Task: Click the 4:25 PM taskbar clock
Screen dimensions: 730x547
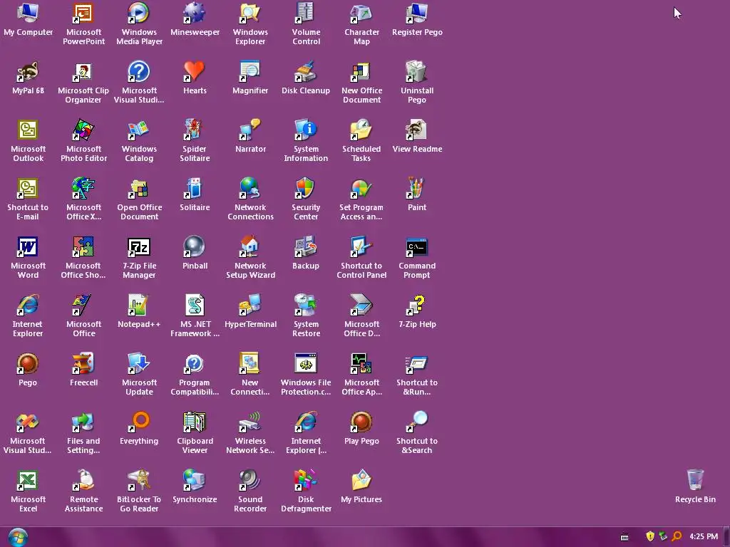Action: 704,536
